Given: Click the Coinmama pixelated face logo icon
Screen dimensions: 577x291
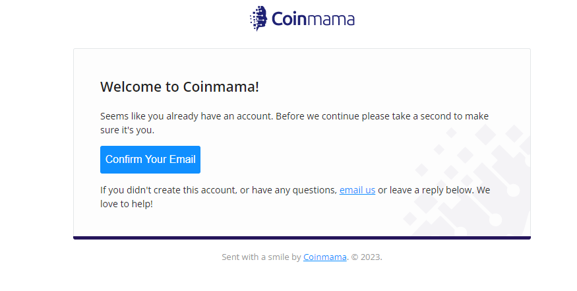Looking at the screenshot, I should 258,18.
